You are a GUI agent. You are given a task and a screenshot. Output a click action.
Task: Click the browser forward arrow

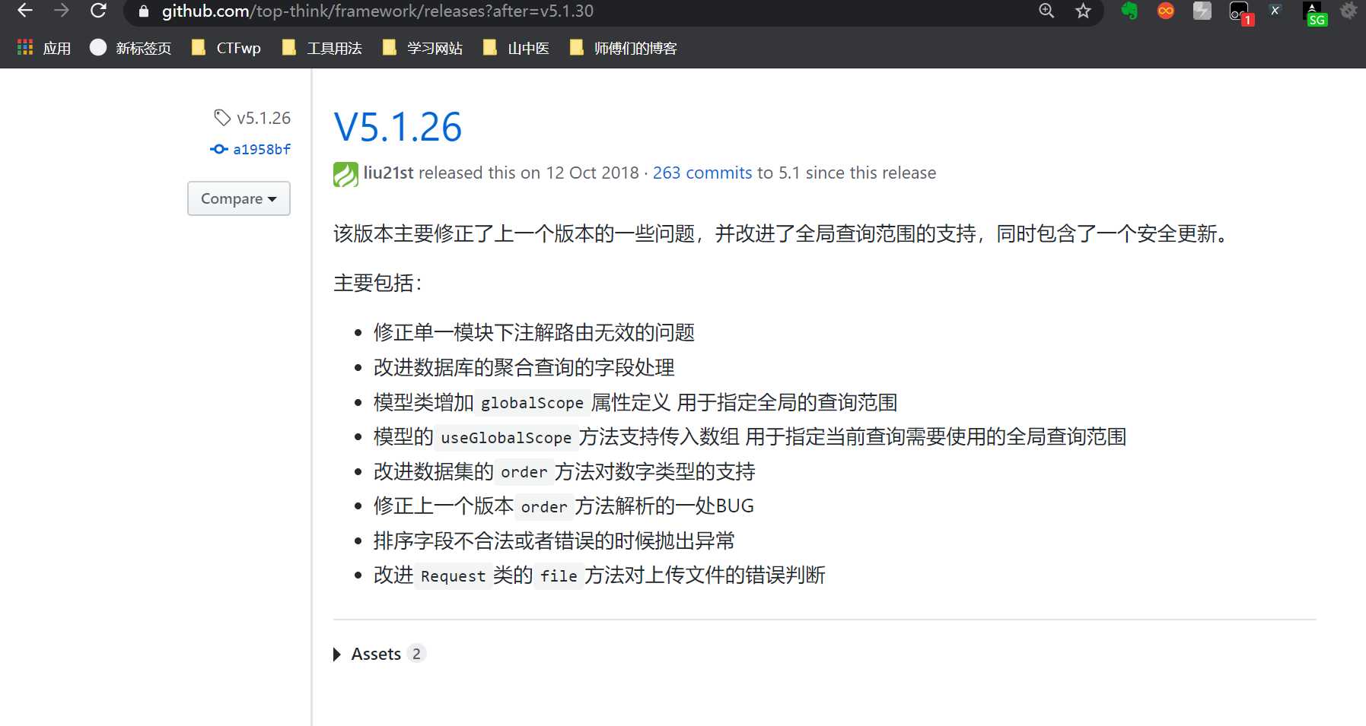pyautogui.click(x=62, y=11)
